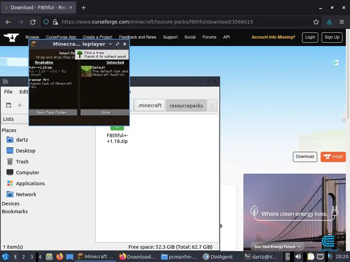
Task: Open Social nav item
Action: coord(190,37)
